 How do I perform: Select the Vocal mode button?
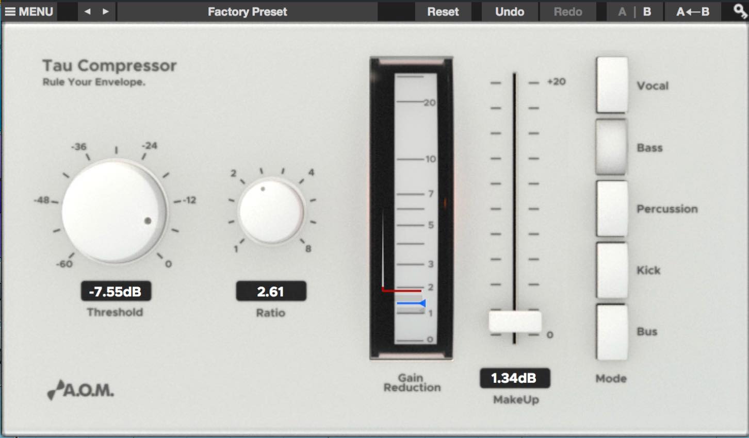tap(612, 85)
